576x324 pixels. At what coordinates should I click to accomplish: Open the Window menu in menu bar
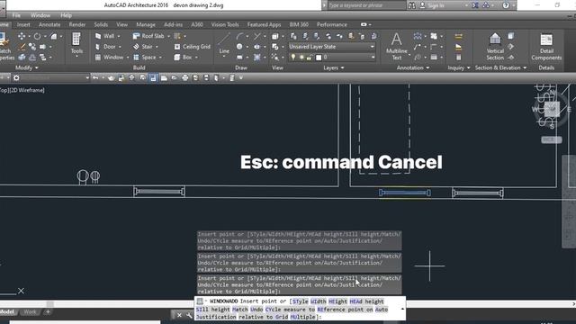pyautogui.click(x=40, y=15)
